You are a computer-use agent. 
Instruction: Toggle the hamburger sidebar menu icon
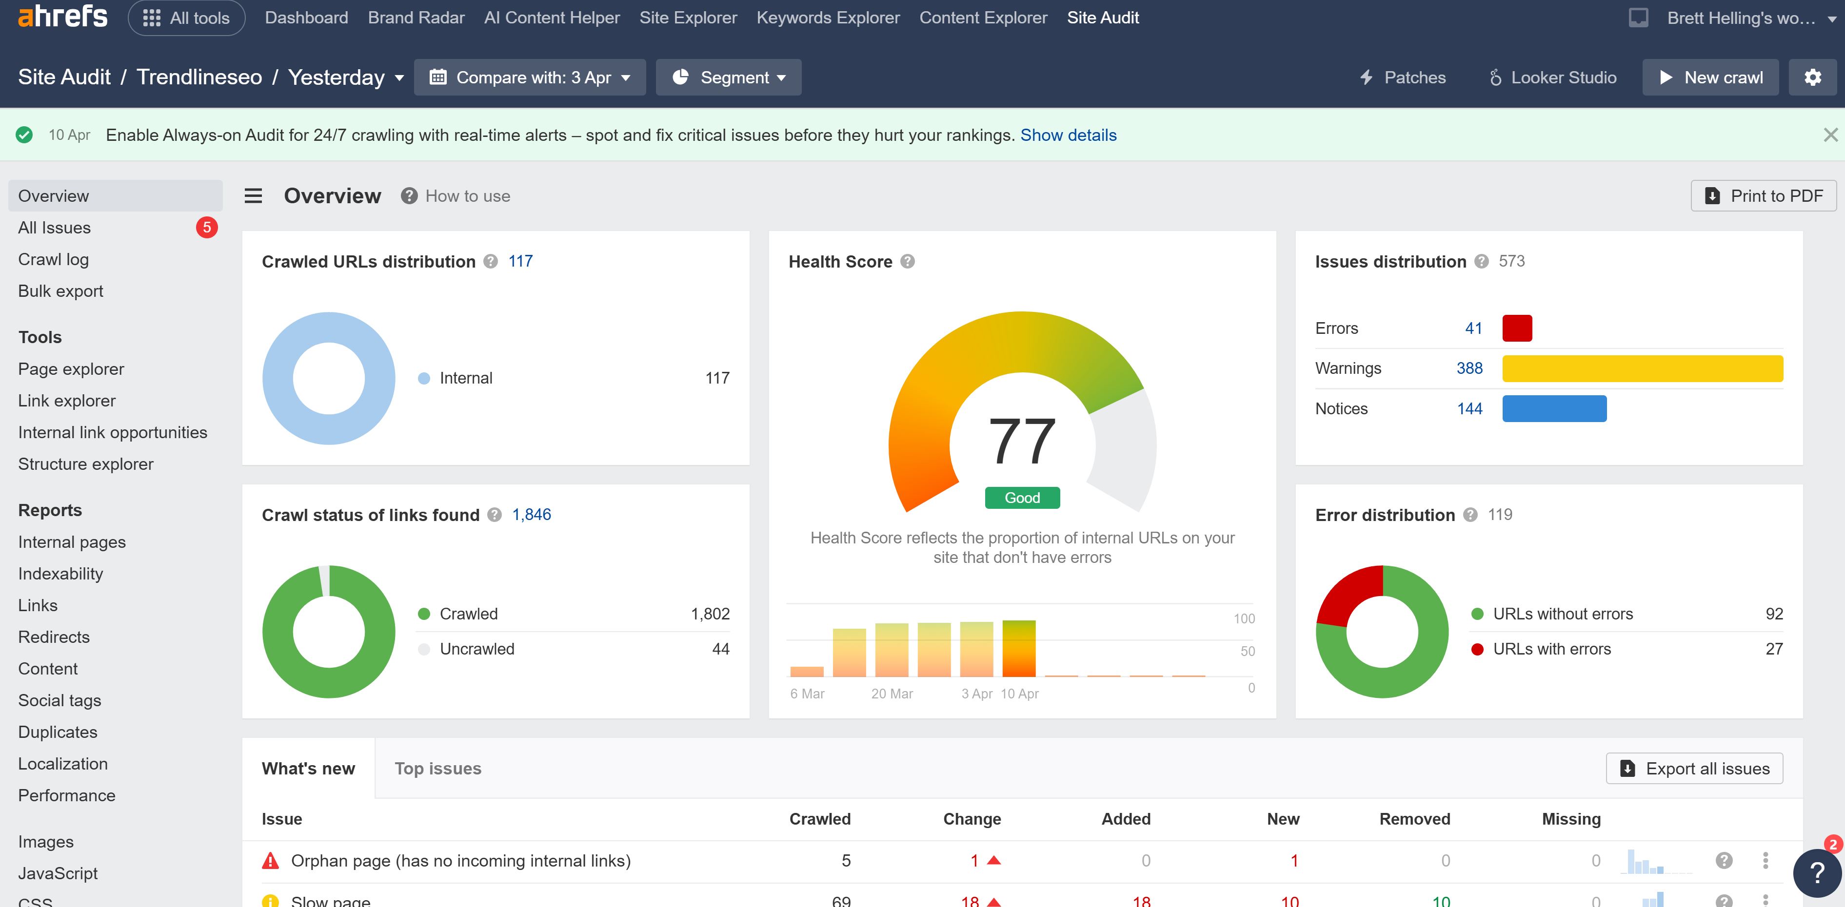[254, 195]
